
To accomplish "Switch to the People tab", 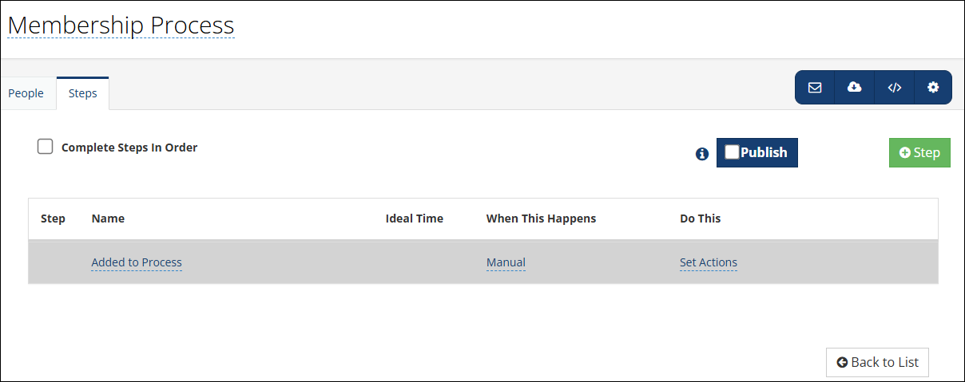I will pyautogui.click(x=26, y=93).
